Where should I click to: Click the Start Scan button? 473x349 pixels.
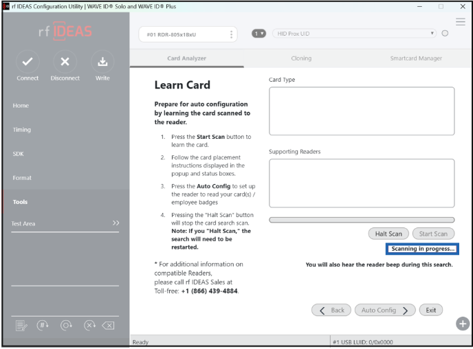[433, 234]
